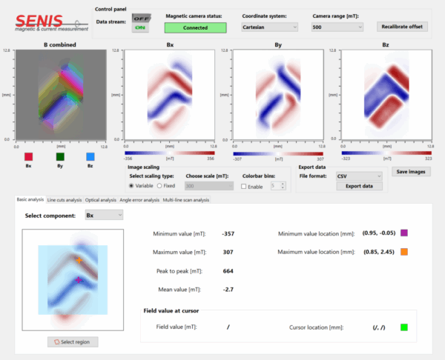Open Select component Bx dropdown
Image resolution: width=445 pixels, height=360 pixels.
[x=103, y=215]
